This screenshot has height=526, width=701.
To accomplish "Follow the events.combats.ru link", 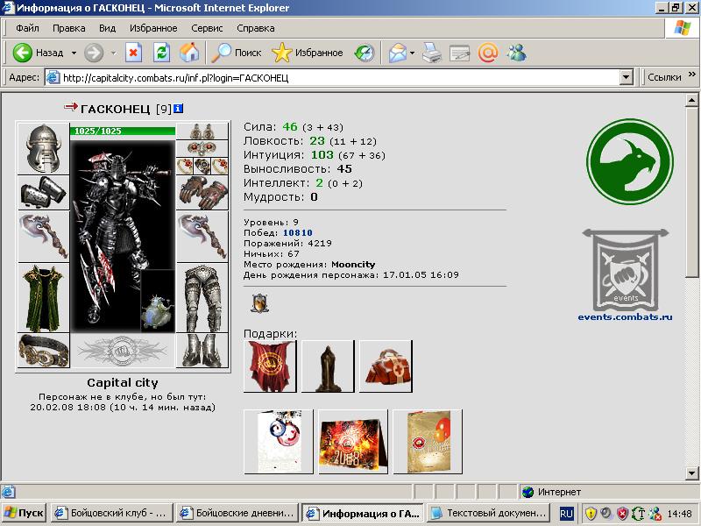I will pyautogui.click(x=625, y=317).
